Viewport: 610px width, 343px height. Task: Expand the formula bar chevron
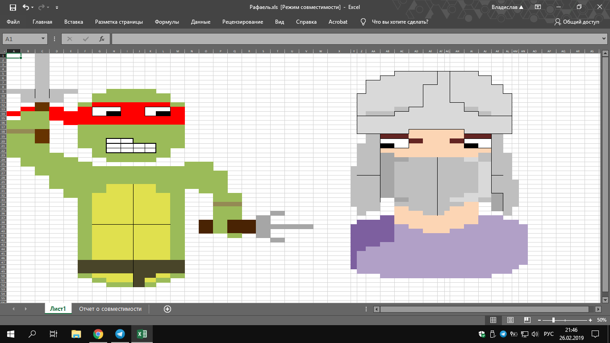tap(605, 39)
